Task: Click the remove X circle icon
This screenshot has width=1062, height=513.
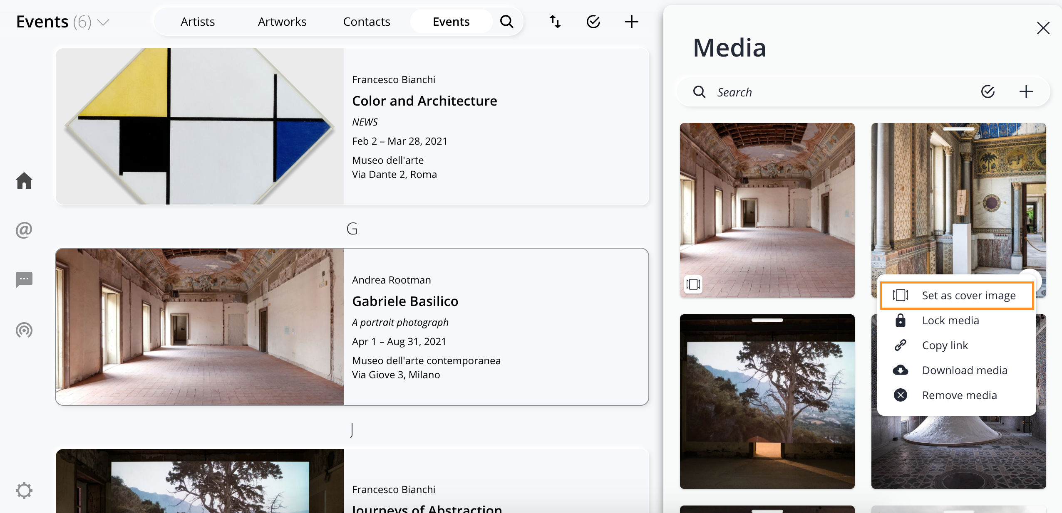Action: click(901, 395)
